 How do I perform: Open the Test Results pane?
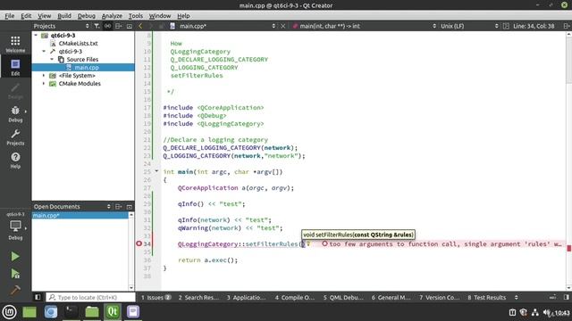(x=486, y=297)
